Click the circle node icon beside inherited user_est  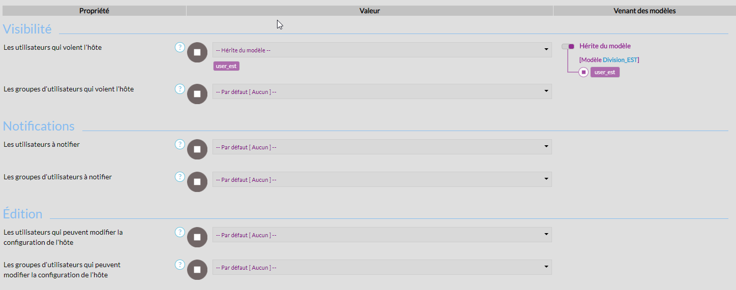[x=584, y=72]
